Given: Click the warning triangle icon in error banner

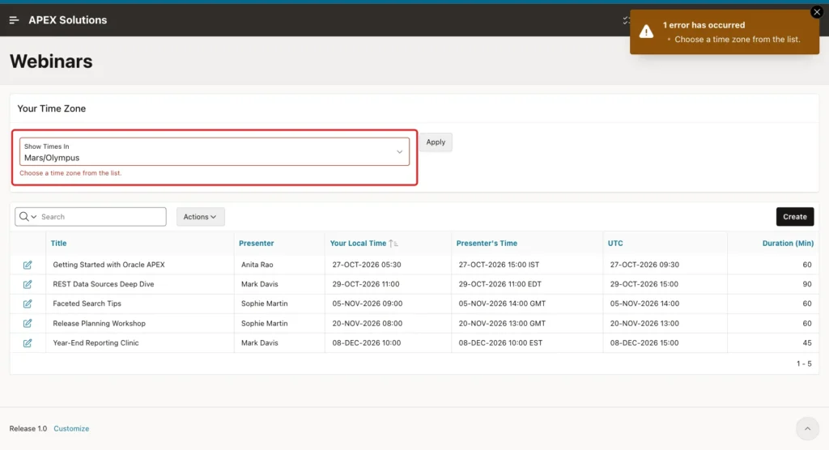Looking at the screenshot, I should pyautogui.click(x=646, y=32).
